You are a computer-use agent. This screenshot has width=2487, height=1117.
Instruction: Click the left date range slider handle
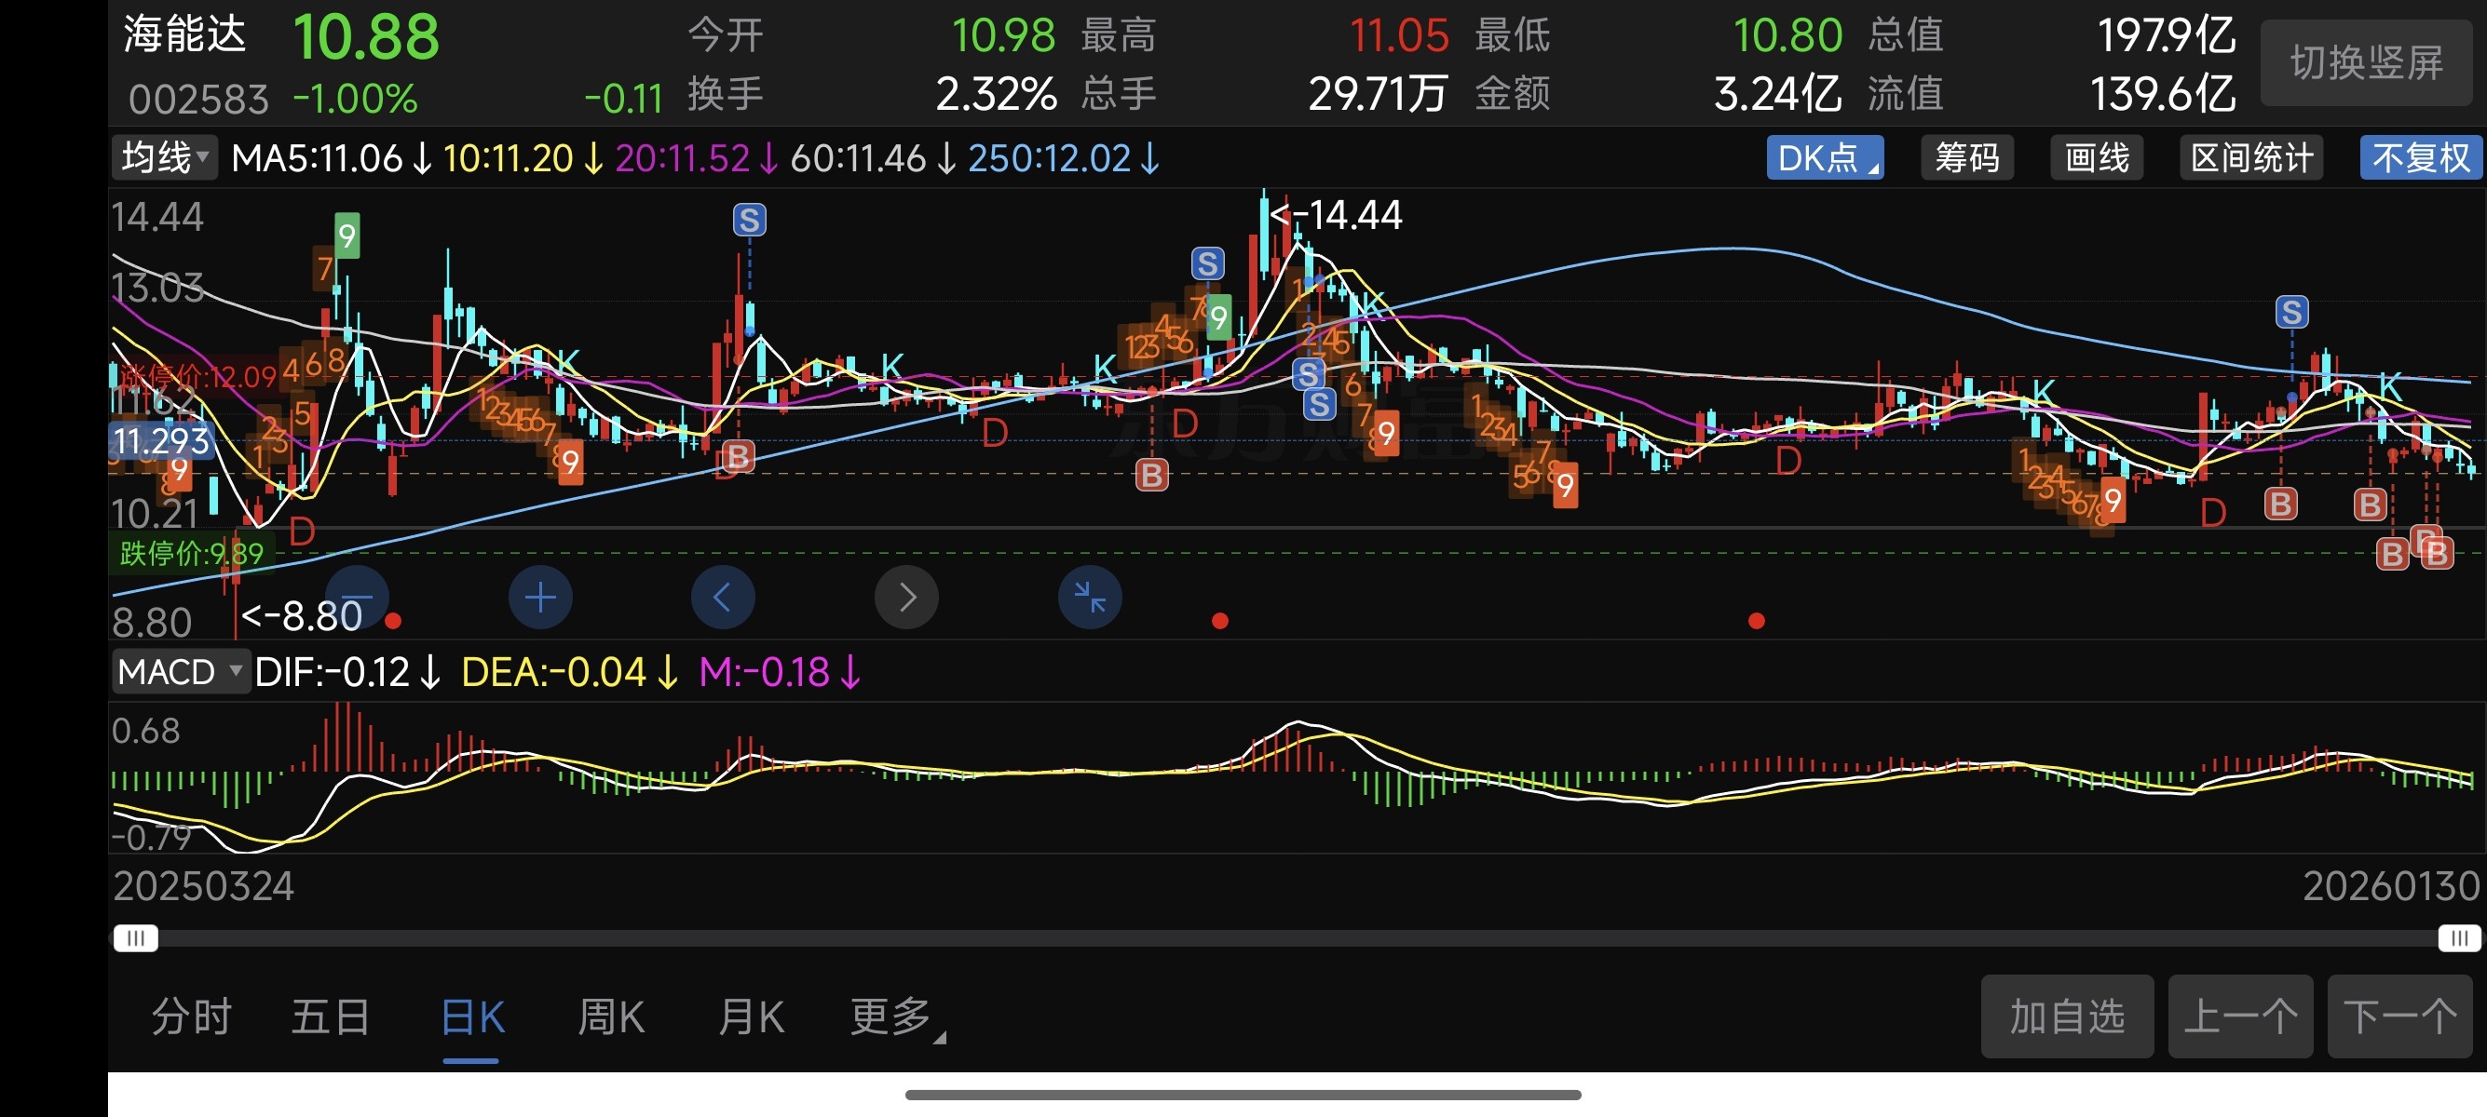pos(135,937)
